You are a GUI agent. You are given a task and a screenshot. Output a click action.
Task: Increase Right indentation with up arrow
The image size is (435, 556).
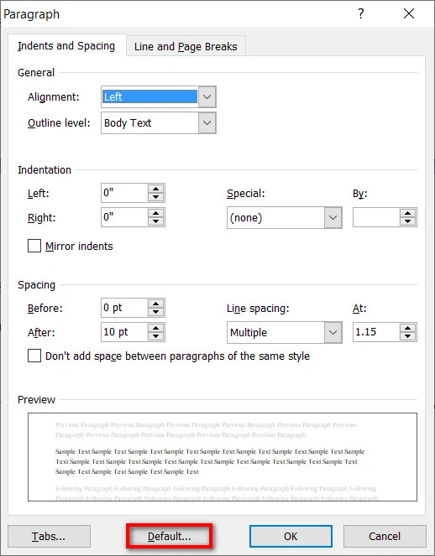coord(156,213)
